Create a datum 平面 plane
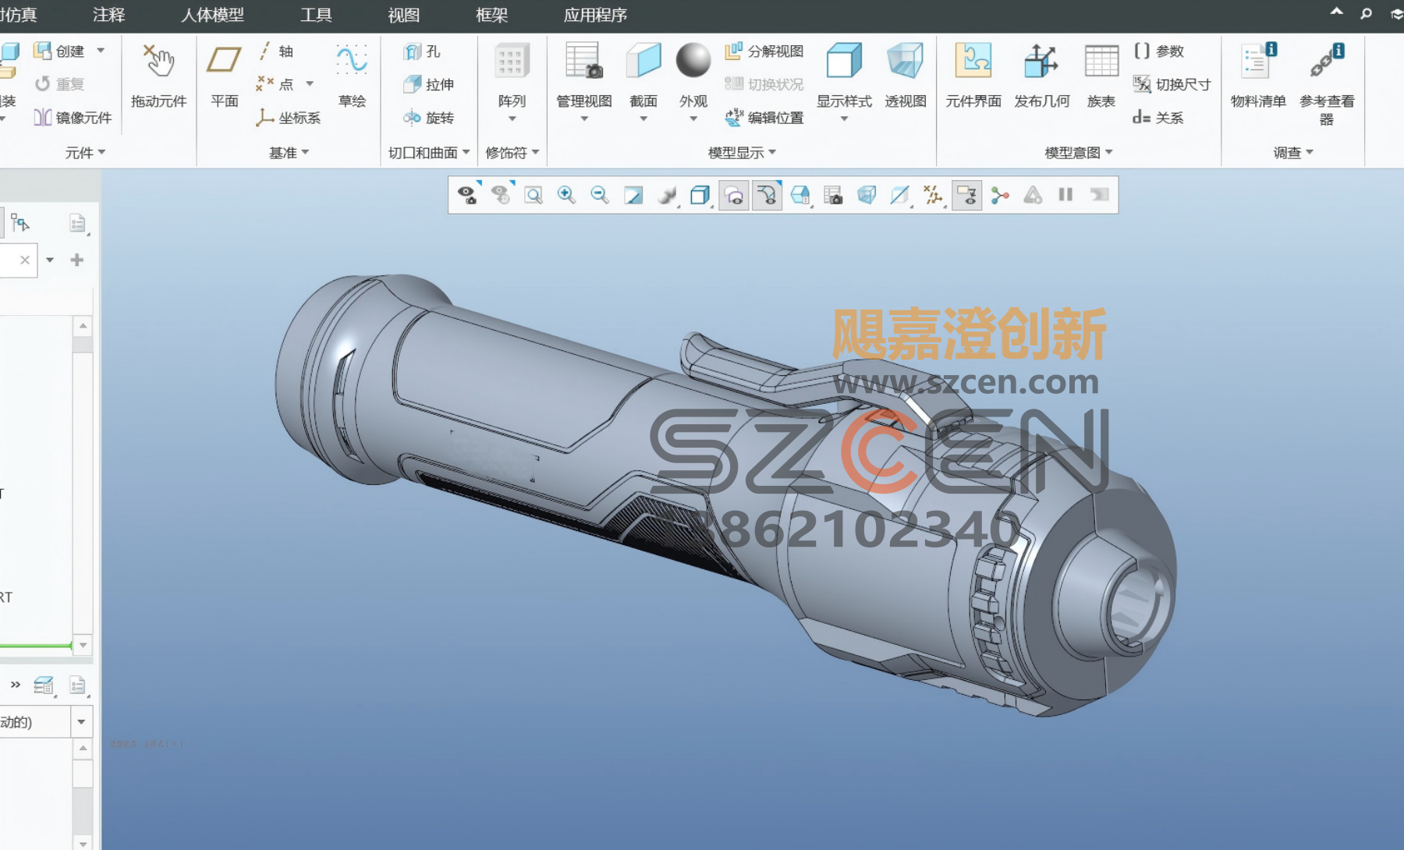Viewport: 1404px width, 850px height. [x=224, y=76]
